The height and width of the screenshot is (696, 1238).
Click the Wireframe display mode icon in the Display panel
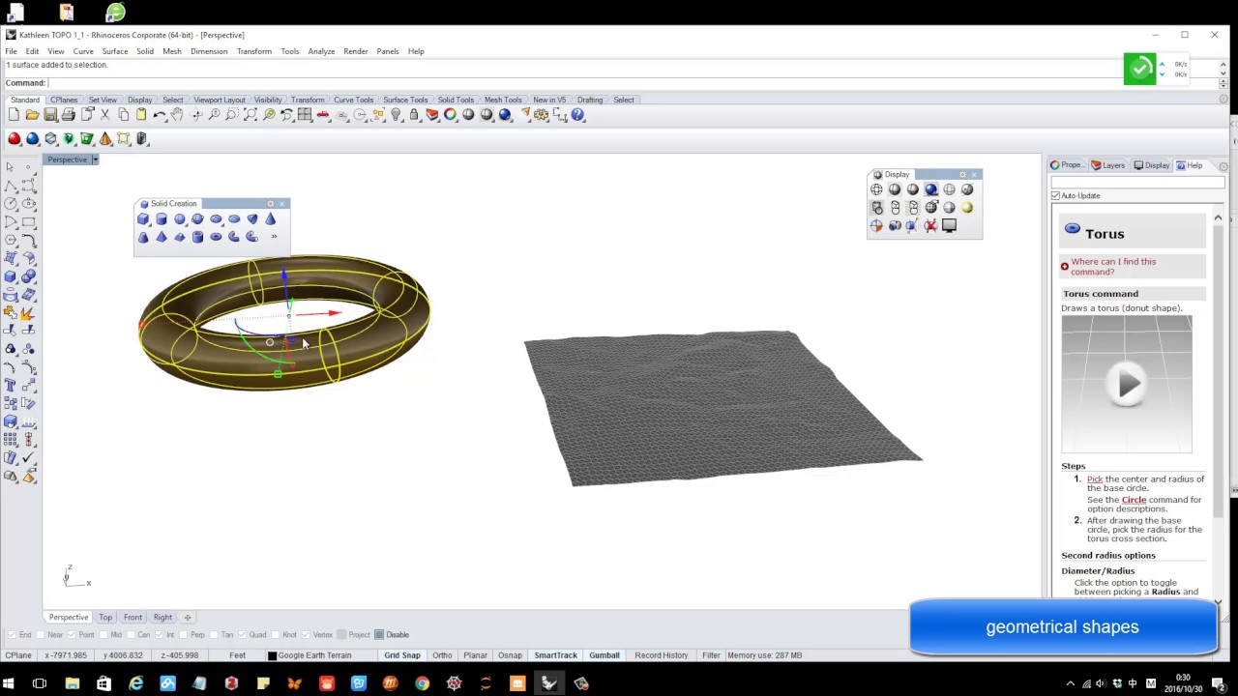[876, 189]
